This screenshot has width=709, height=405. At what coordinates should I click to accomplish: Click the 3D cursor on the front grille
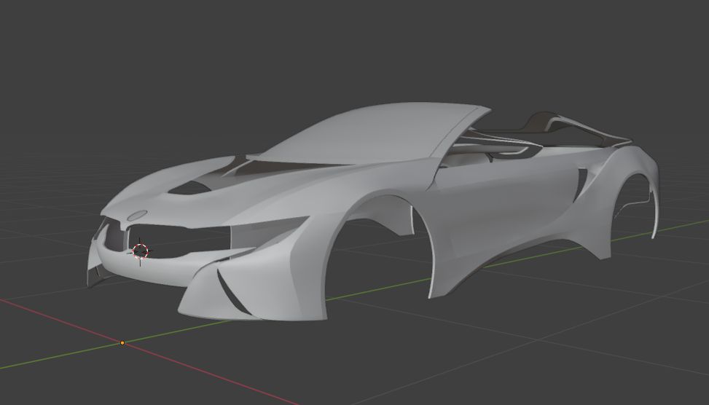pos(140,251)
